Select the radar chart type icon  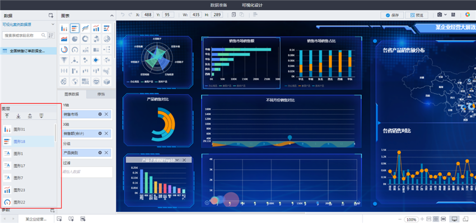coord(96,60)
